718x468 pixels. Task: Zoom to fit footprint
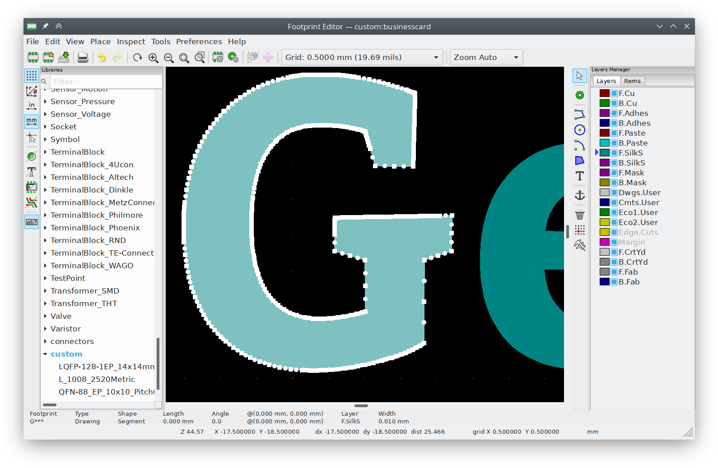pos(184,57)
